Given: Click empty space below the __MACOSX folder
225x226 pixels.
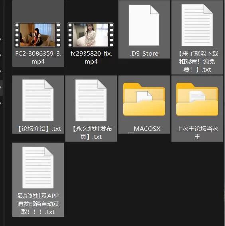Looking at the screenshot, I should [x=144, y=173].
